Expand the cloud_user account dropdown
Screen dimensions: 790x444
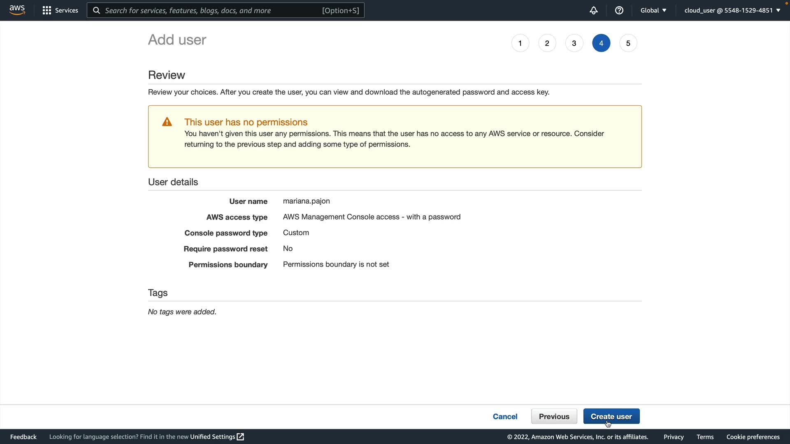[x=732, y=10]
